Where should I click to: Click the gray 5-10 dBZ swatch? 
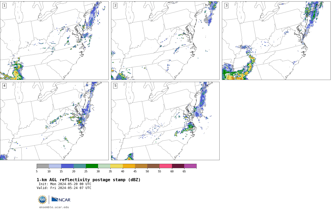43,166
